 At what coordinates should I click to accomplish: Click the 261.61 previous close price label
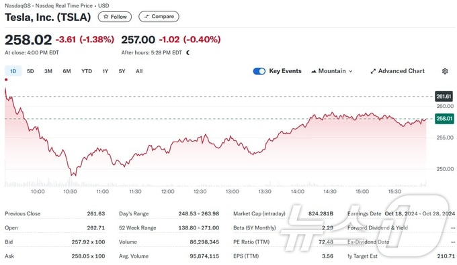(x=444, y=97)
